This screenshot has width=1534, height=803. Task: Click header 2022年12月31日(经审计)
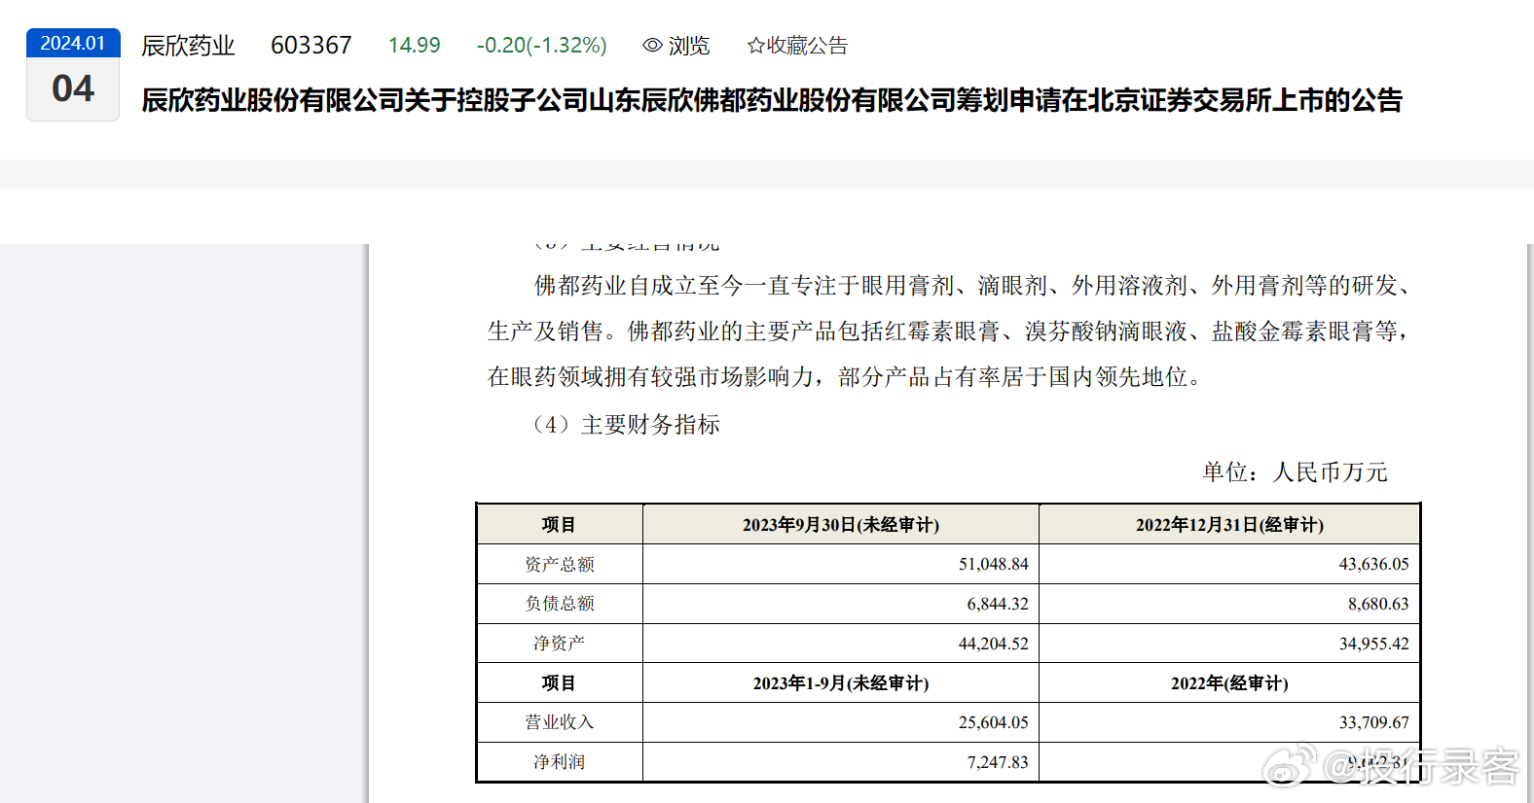[x=1229, y=525]
